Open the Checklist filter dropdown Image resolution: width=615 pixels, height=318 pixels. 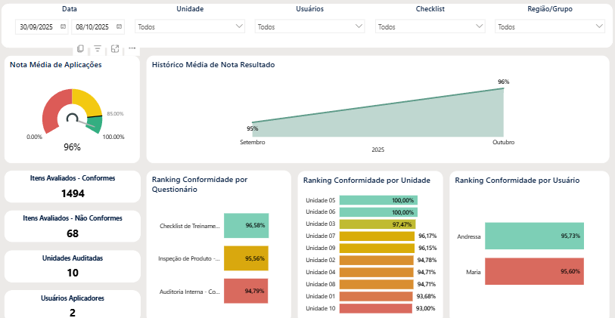(x=430, y=26)
